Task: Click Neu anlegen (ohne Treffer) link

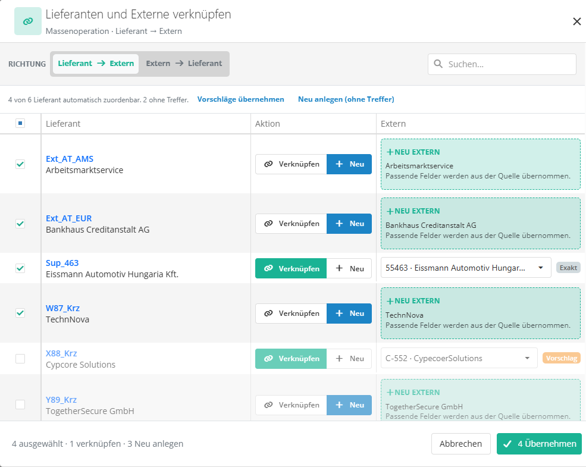Action: click(x=346, y=99)
